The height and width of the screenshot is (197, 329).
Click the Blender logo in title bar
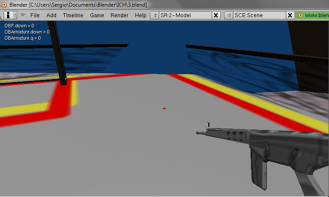click(4, 4)
